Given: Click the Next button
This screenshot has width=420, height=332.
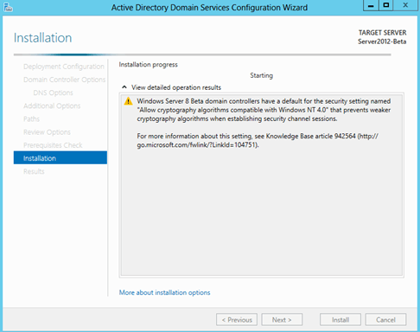Looking at the screenshot, I should click(282, 320).
